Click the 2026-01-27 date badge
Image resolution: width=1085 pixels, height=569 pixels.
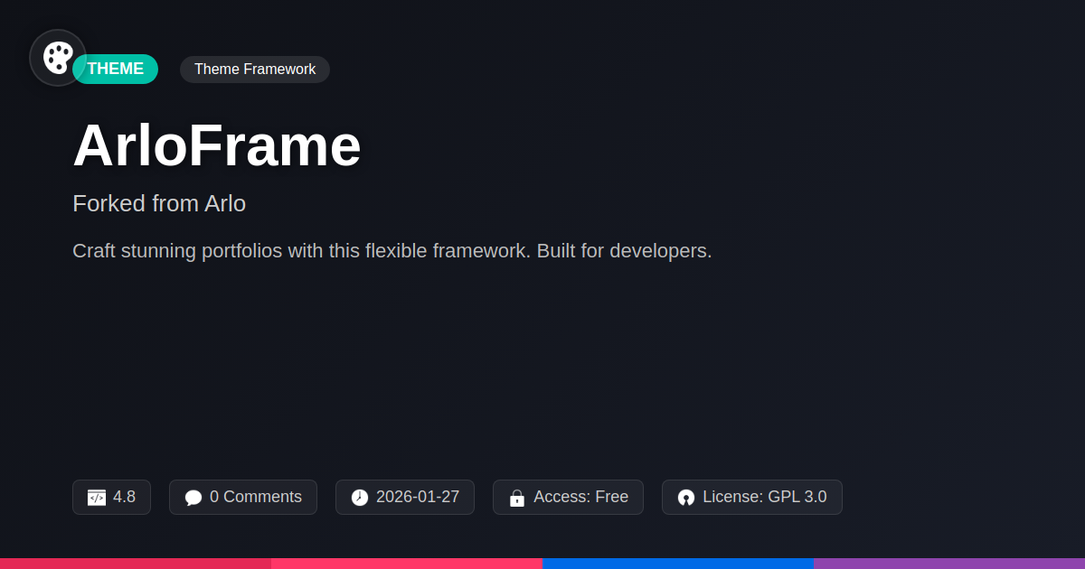click(x=405, y=497)
